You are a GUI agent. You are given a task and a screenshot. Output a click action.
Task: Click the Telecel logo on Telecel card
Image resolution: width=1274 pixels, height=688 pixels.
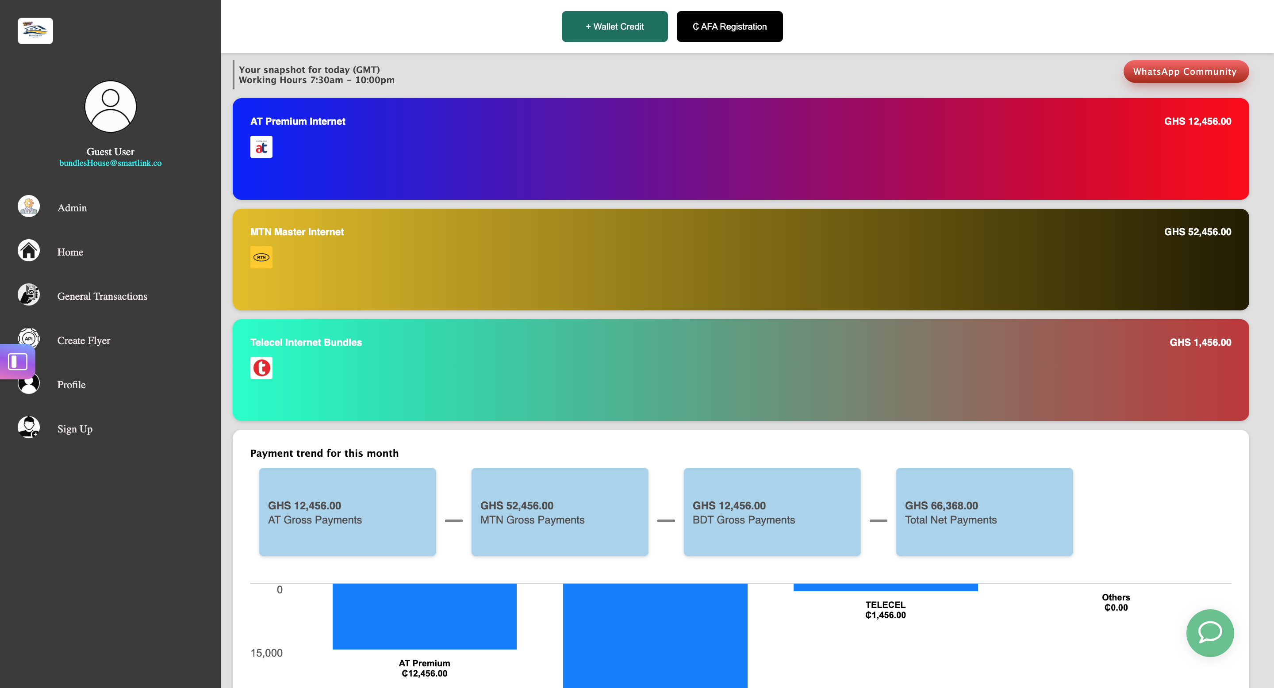[x=261, y=368]
